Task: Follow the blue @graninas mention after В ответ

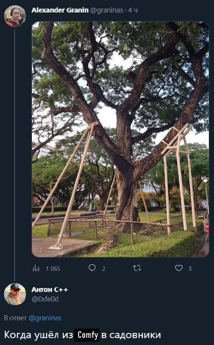Action: click(x=45, y=318)
